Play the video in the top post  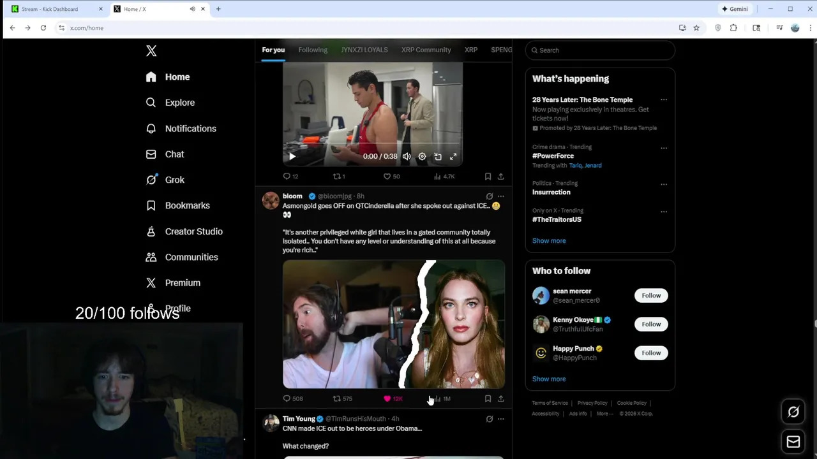(x=292, y=156)
